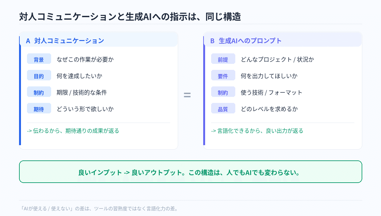This screenshot has height=216, width=381.
Task: Select the 制約 badge in the AI panel
Action: [x=223, y=92]
